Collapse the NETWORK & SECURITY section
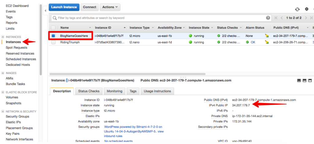The image size is (314, 144). (3, 112)
